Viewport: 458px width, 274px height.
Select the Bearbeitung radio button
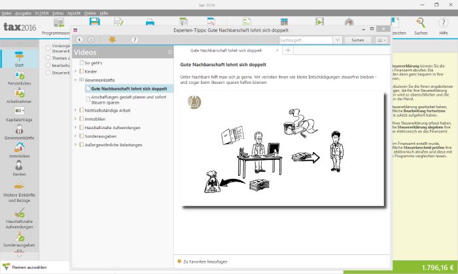[x=48, y=66]
